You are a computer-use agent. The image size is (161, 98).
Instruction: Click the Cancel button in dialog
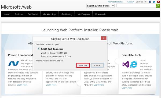coord(97,65)
